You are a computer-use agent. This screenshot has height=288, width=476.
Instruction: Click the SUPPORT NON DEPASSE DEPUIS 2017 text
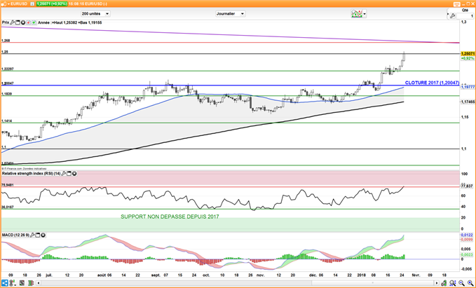tap(170, 217)
